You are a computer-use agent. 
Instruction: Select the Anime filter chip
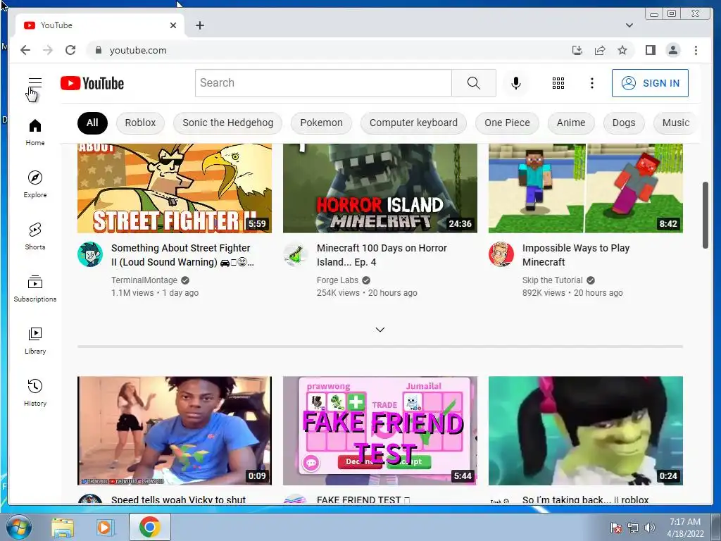570,123
